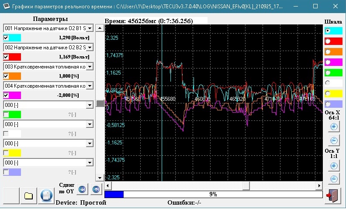Open the 004 short-term fuel trim dropdown
346x209 pixels.
click(90, 86)
